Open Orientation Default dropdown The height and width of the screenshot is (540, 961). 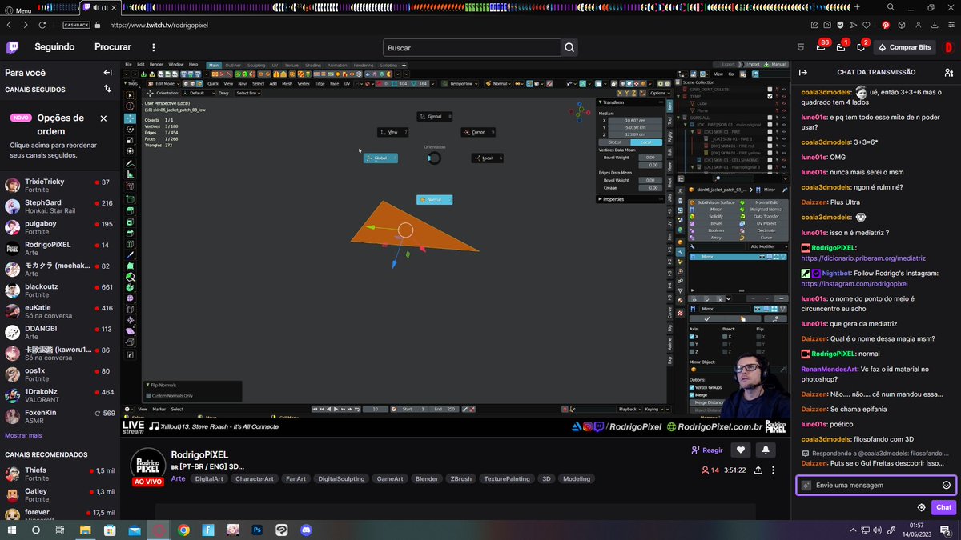[x=199, y=93]
